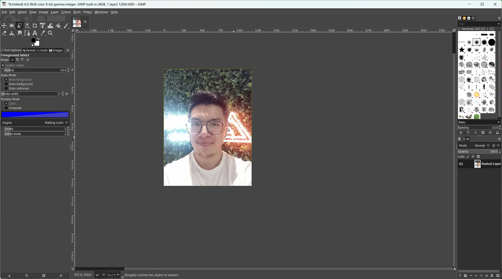
Task: Select the Paintbrush tool
Action: [66, 26]
